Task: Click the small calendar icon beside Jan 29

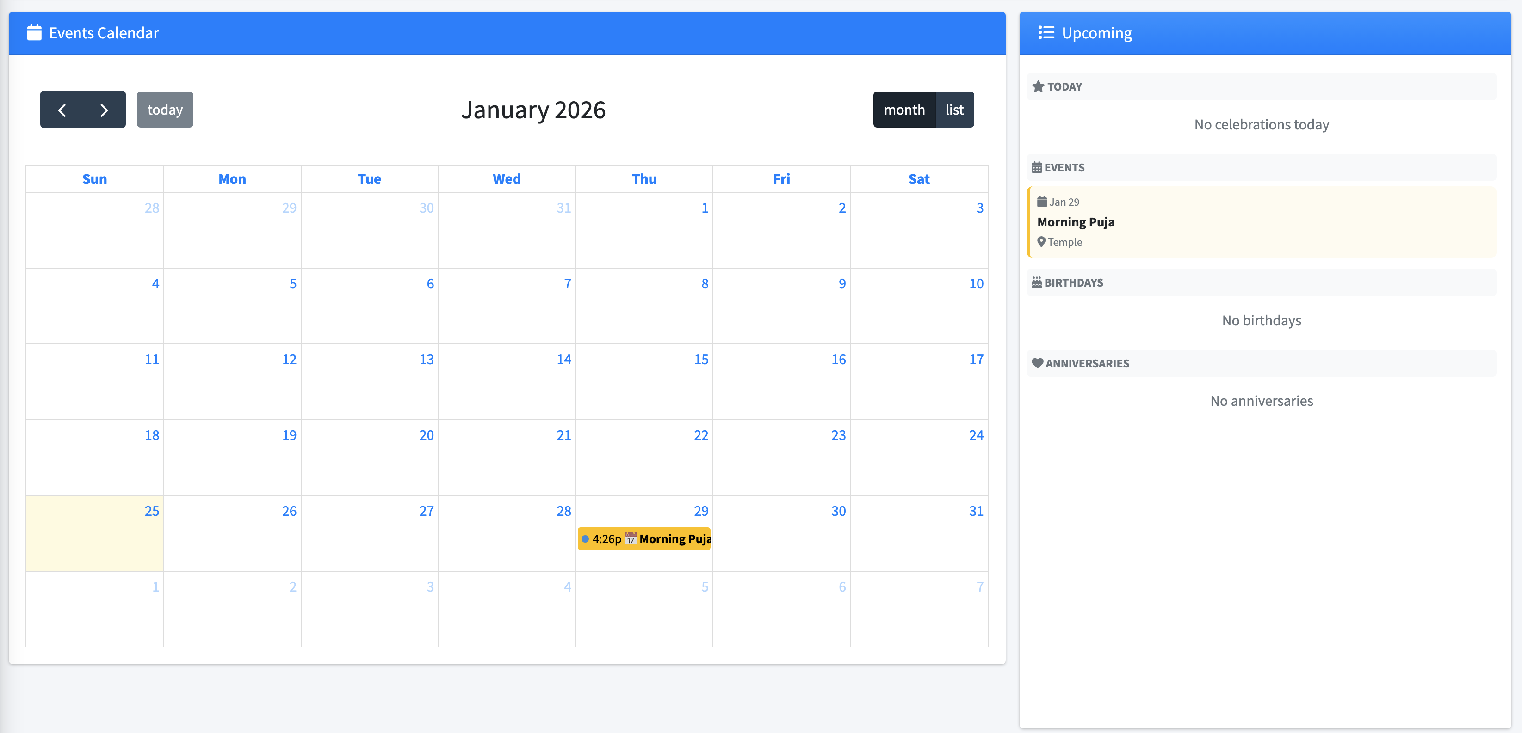Action: pos(1043,201)
